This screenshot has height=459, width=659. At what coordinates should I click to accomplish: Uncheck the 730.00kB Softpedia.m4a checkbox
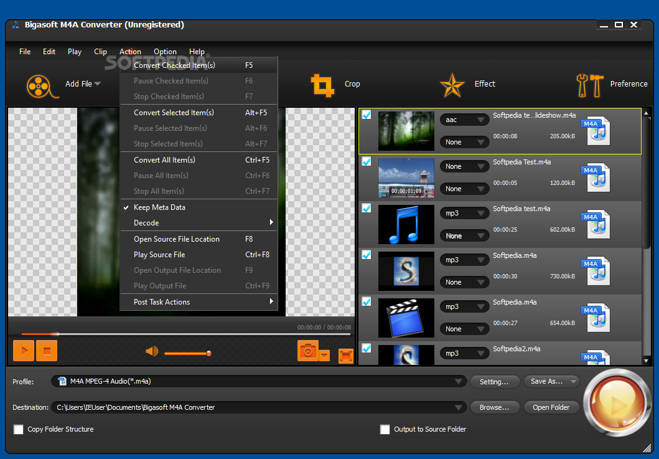click(367, 255)
